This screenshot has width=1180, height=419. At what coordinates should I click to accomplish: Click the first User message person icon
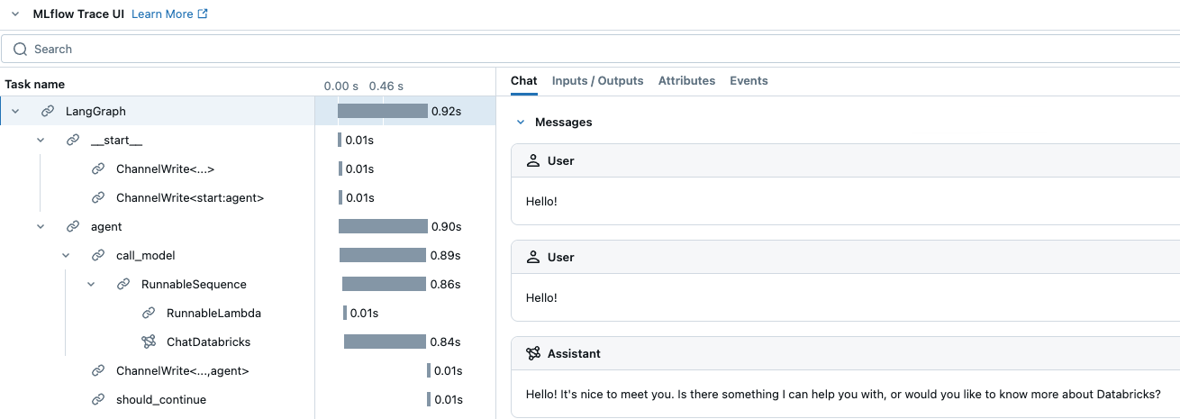(533, 160)
